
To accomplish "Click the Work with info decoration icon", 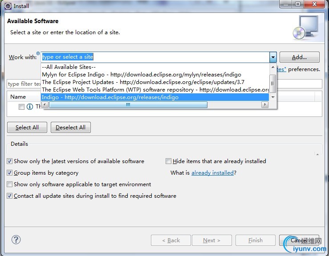I will point(38,53).
